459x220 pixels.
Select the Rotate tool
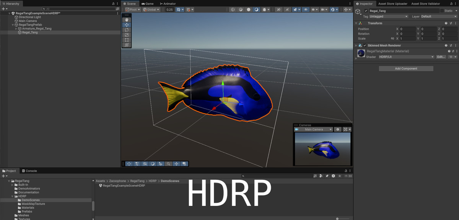click(x=127, y=29)
